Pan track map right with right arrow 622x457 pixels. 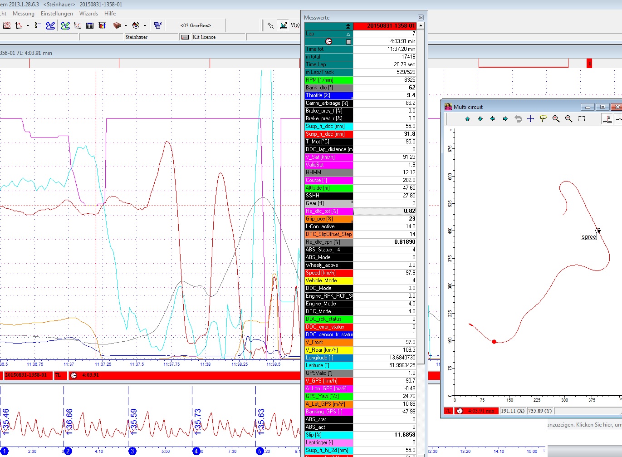click(x=505, y=119)
